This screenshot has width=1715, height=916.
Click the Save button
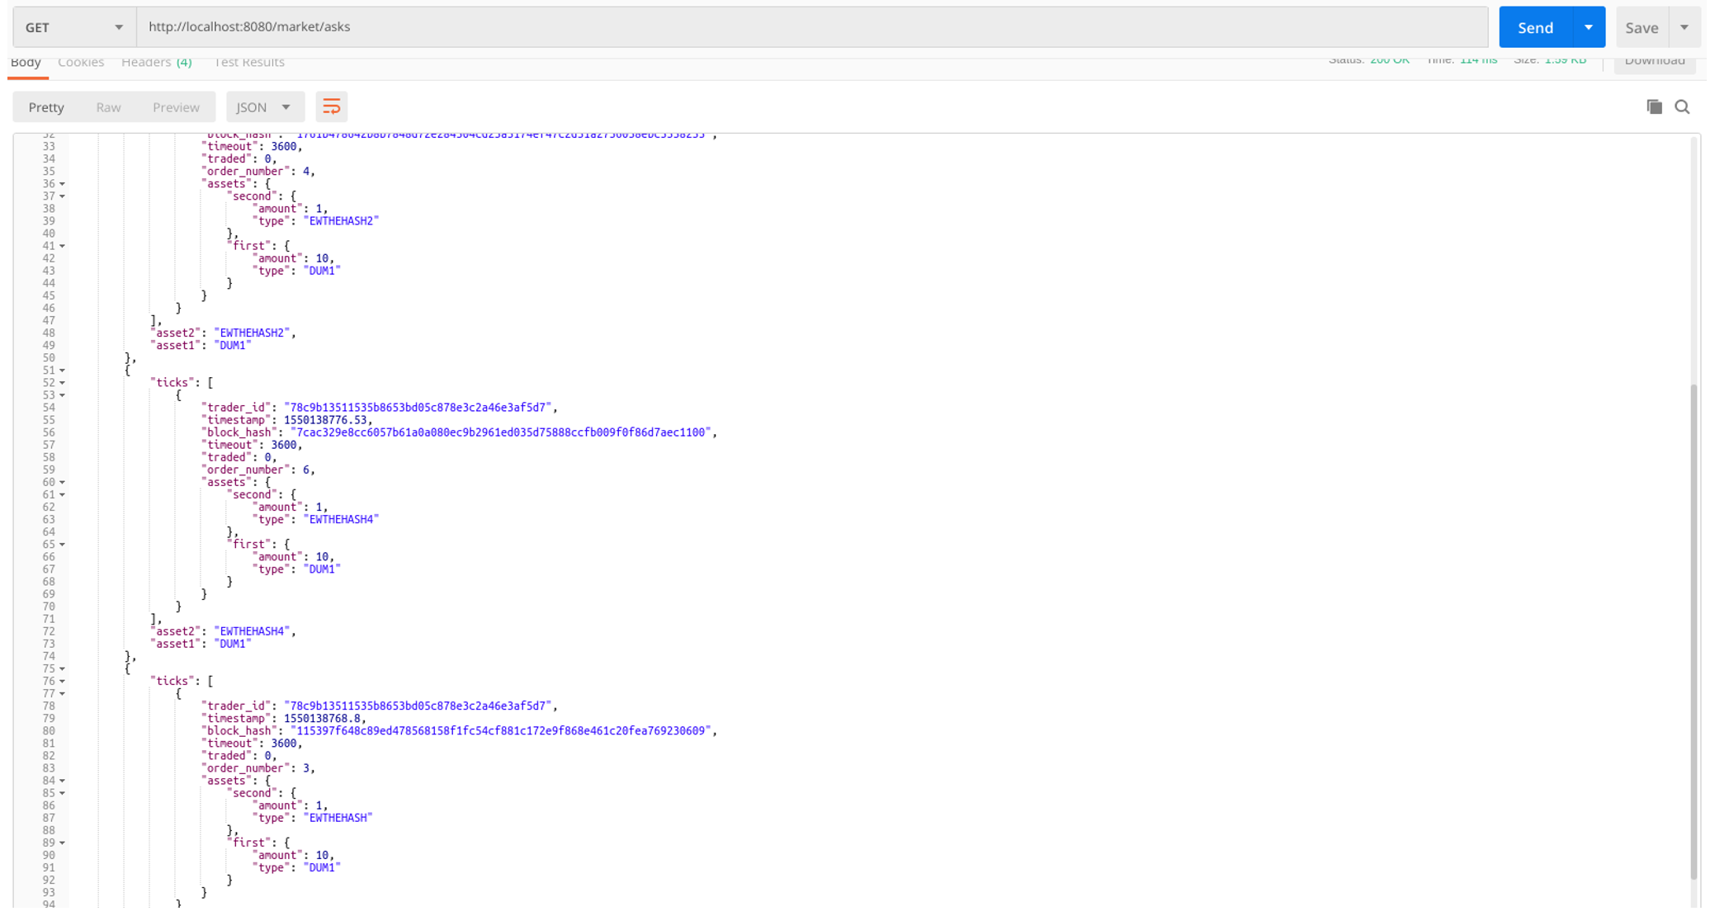[1641, 27]
